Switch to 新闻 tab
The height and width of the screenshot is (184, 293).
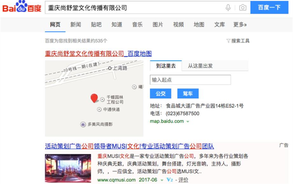pyautogui.click(x=76, y=25)
